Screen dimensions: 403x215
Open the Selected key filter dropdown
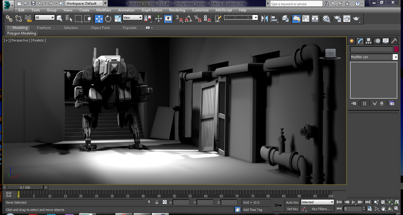pos(317,202)
